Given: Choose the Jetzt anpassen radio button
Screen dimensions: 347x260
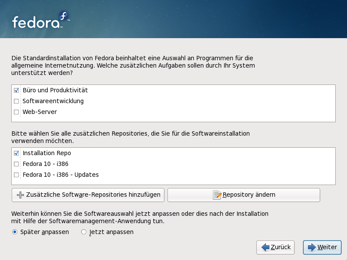Looking at the screenshot, I should (x=84, y=232).
